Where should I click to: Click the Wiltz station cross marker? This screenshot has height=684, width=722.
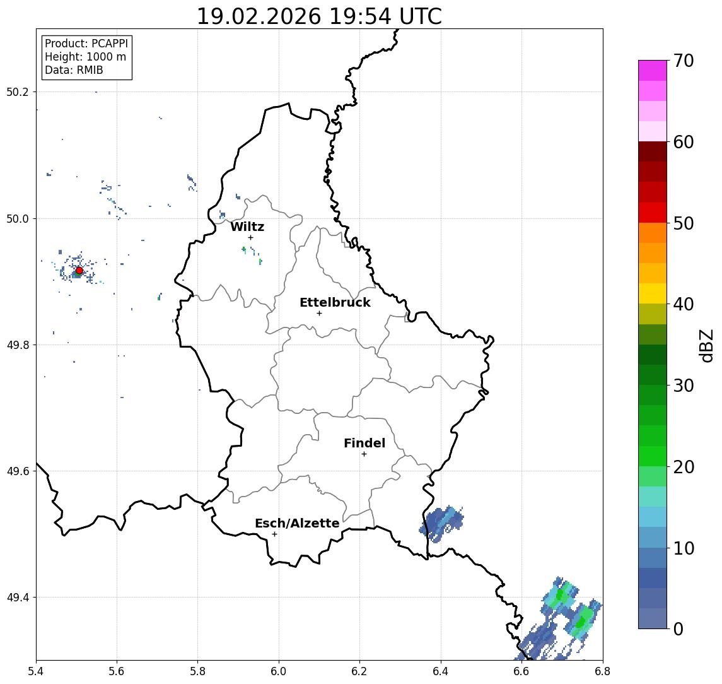point(250,237)
